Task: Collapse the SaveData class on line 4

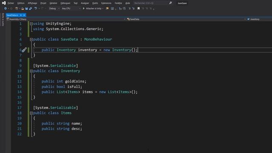Action: coord(31,40)
